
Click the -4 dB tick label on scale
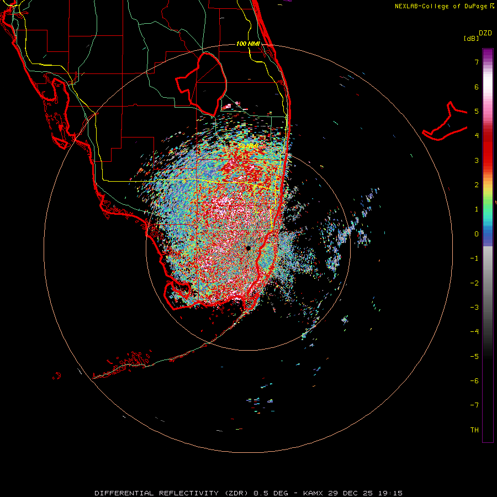pyautogui.click(x=474, y=332)
